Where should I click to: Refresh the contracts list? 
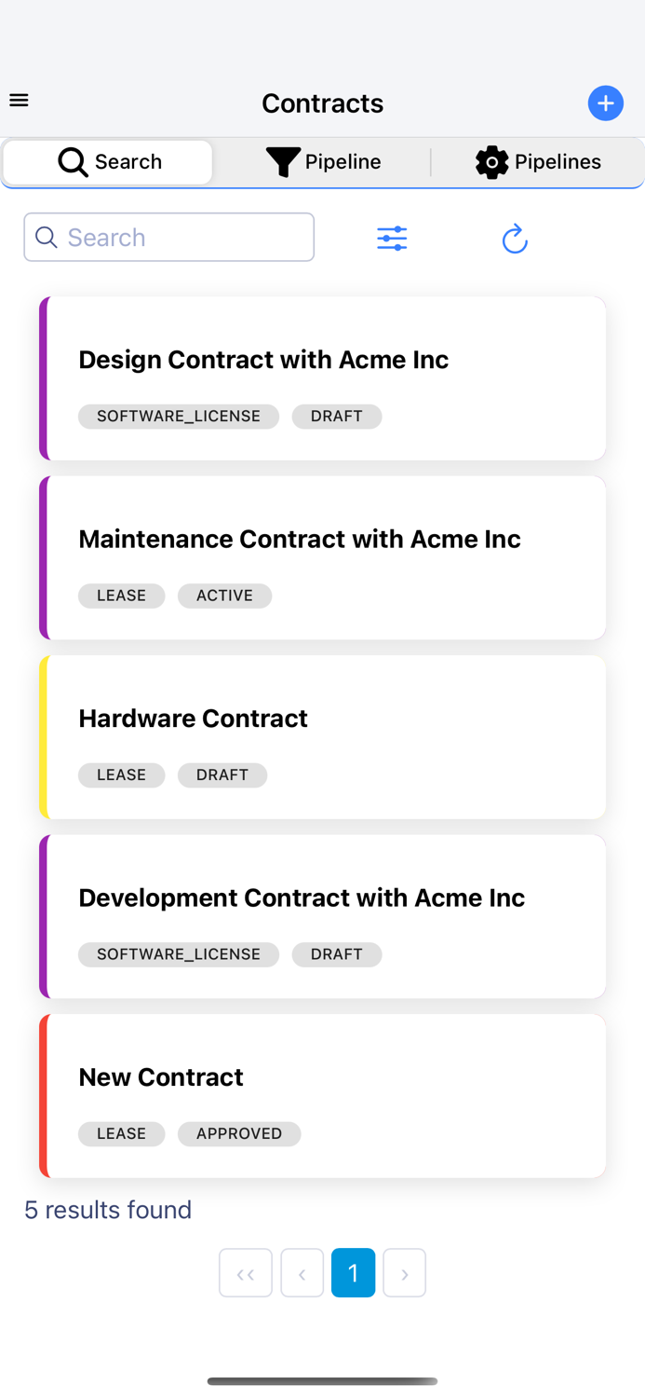click(515, 238)
